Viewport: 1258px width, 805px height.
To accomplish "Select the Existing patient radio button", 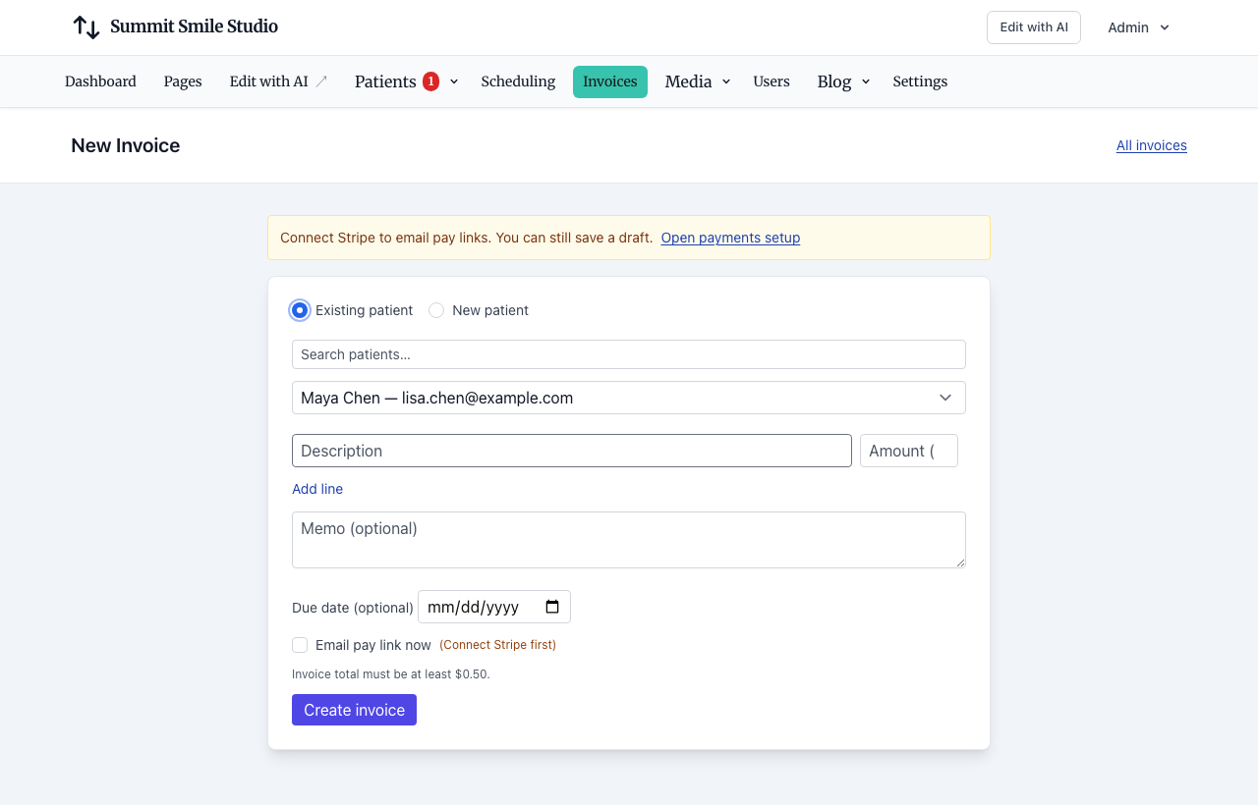I will pyautogui.click(x=300, y=310).
